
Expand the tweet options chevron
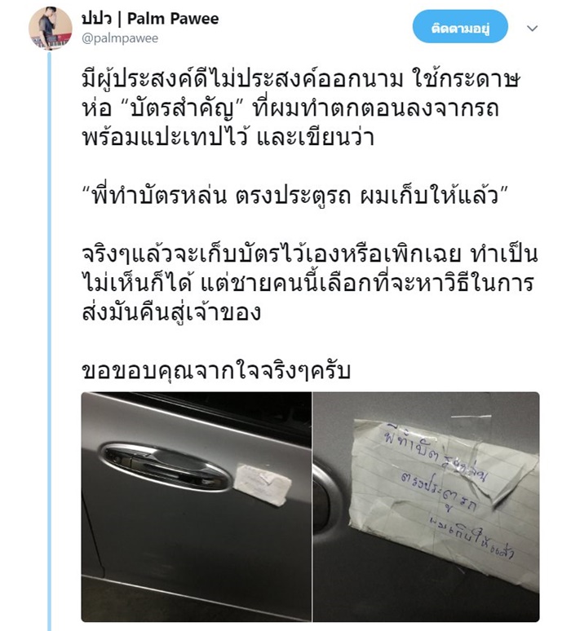point(533,29)
